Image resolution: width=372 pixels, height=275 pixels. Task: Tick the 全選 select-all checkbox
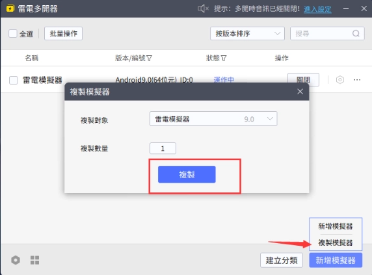click(13, 33)
